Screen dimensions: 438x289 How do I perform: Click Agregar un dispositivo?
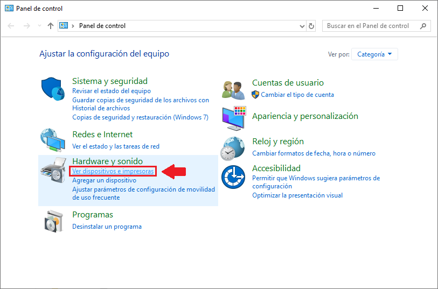coord(104,180)
